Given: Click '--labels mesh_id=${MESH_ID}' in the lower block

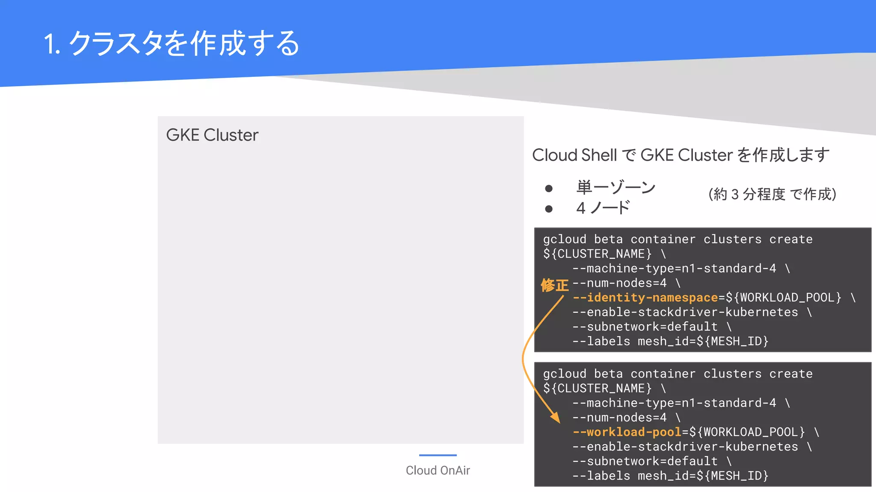Looking at the screenshot, I should point(670,476).
